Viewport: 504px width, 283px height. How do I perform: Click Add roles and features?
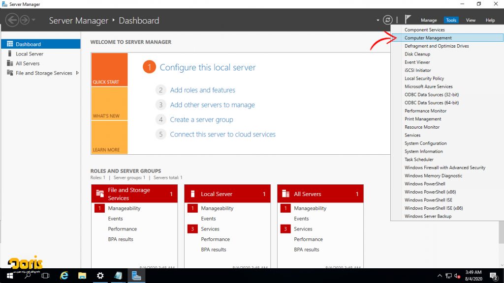tap(202, 90)
